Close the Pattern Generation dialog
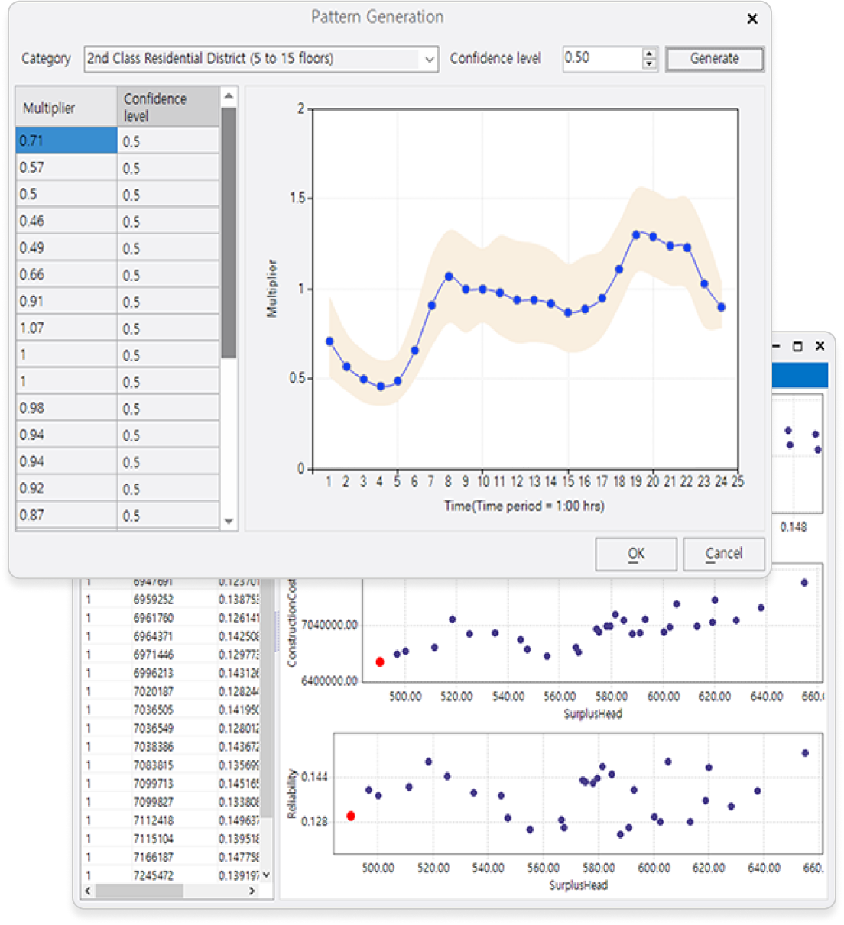The image size is (844, 925). 752,19
